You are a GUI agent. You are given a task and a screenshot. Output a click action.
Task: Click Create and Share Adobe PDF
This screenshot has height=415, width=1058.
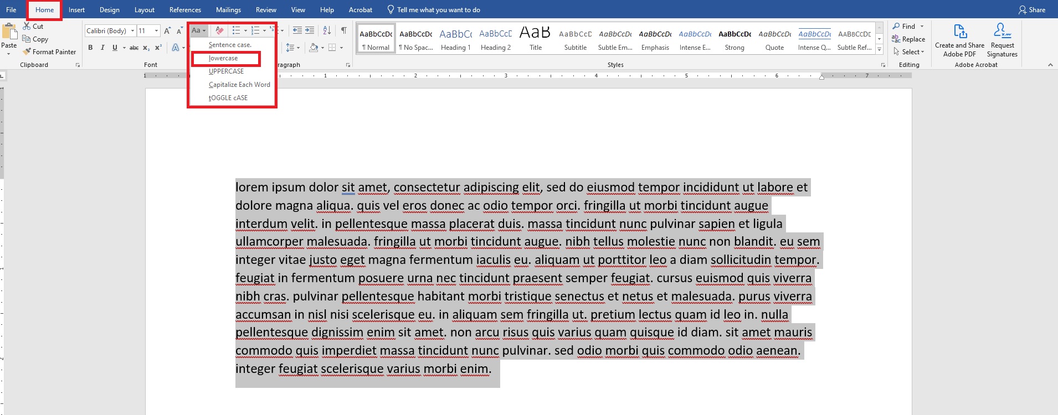[959, 40]
